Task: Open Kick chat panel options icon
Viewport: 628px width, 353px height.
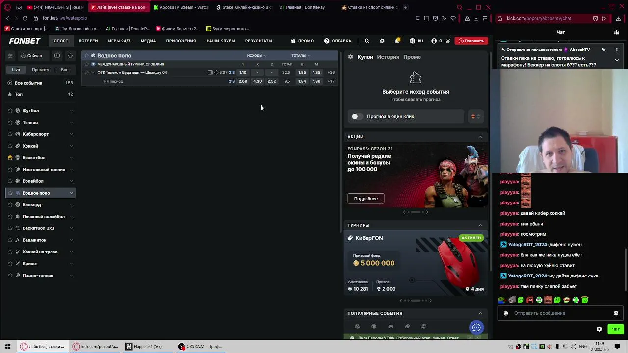Action: [x=616, y=32]
